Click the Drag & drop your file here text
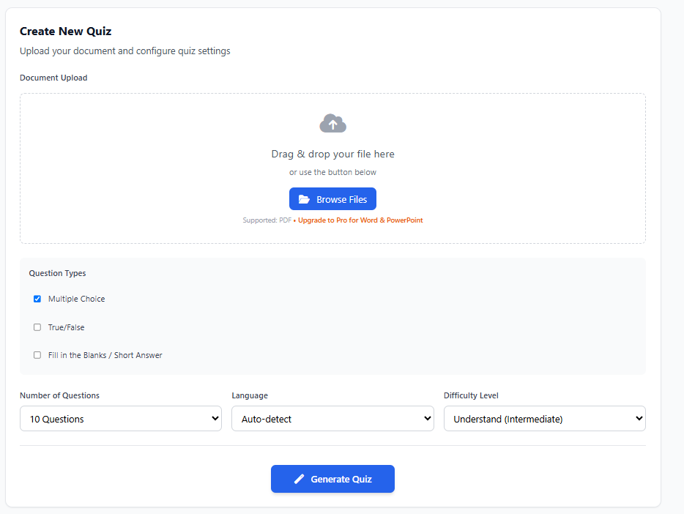 332,154
